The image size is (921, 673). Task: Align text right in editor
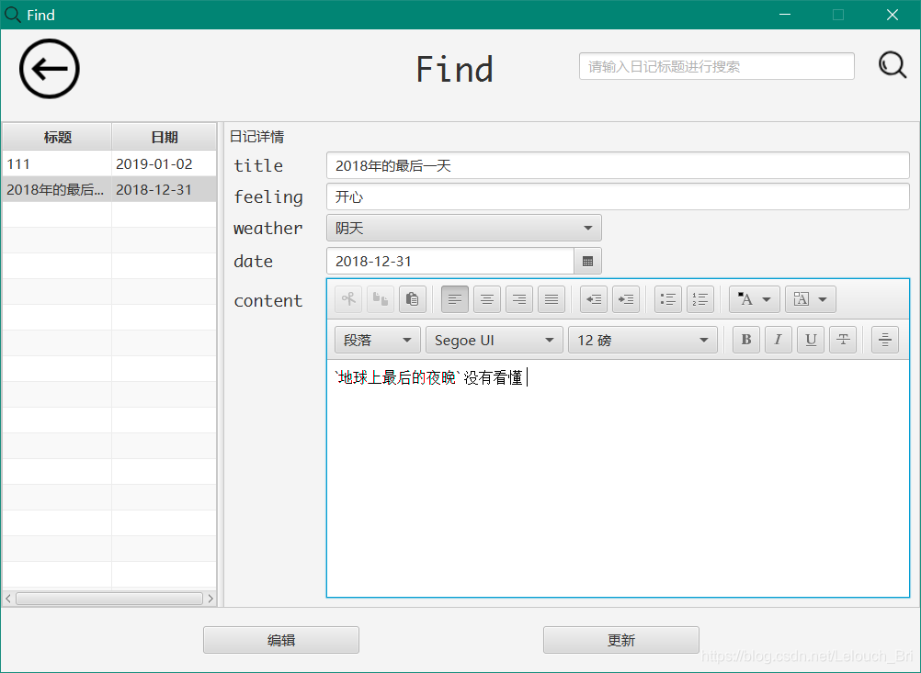click(x=519, y=299)
